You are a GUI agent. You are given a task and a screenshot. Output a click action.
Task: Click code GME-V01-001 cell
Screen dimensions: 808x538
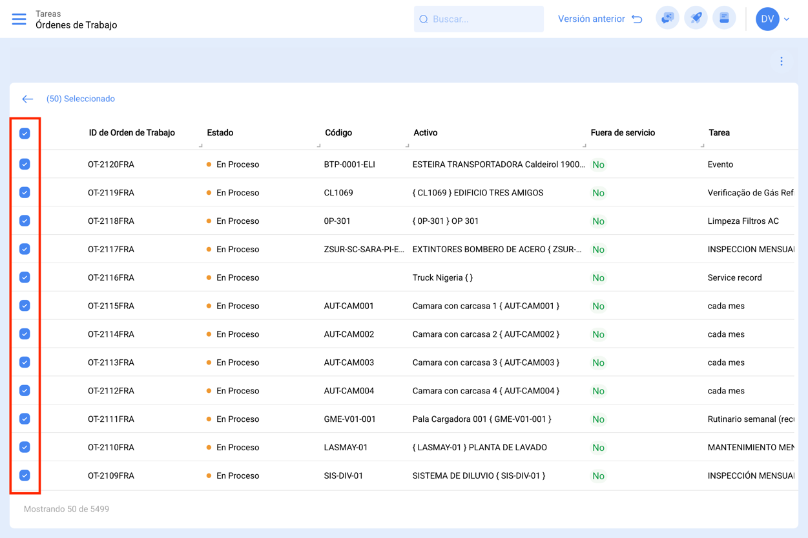[x=349, y=419]
